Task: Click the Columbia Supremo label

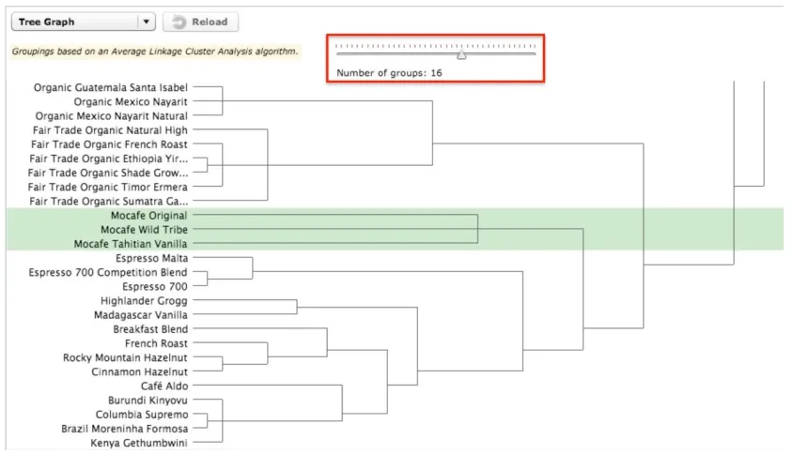Action: coord(142,415)
